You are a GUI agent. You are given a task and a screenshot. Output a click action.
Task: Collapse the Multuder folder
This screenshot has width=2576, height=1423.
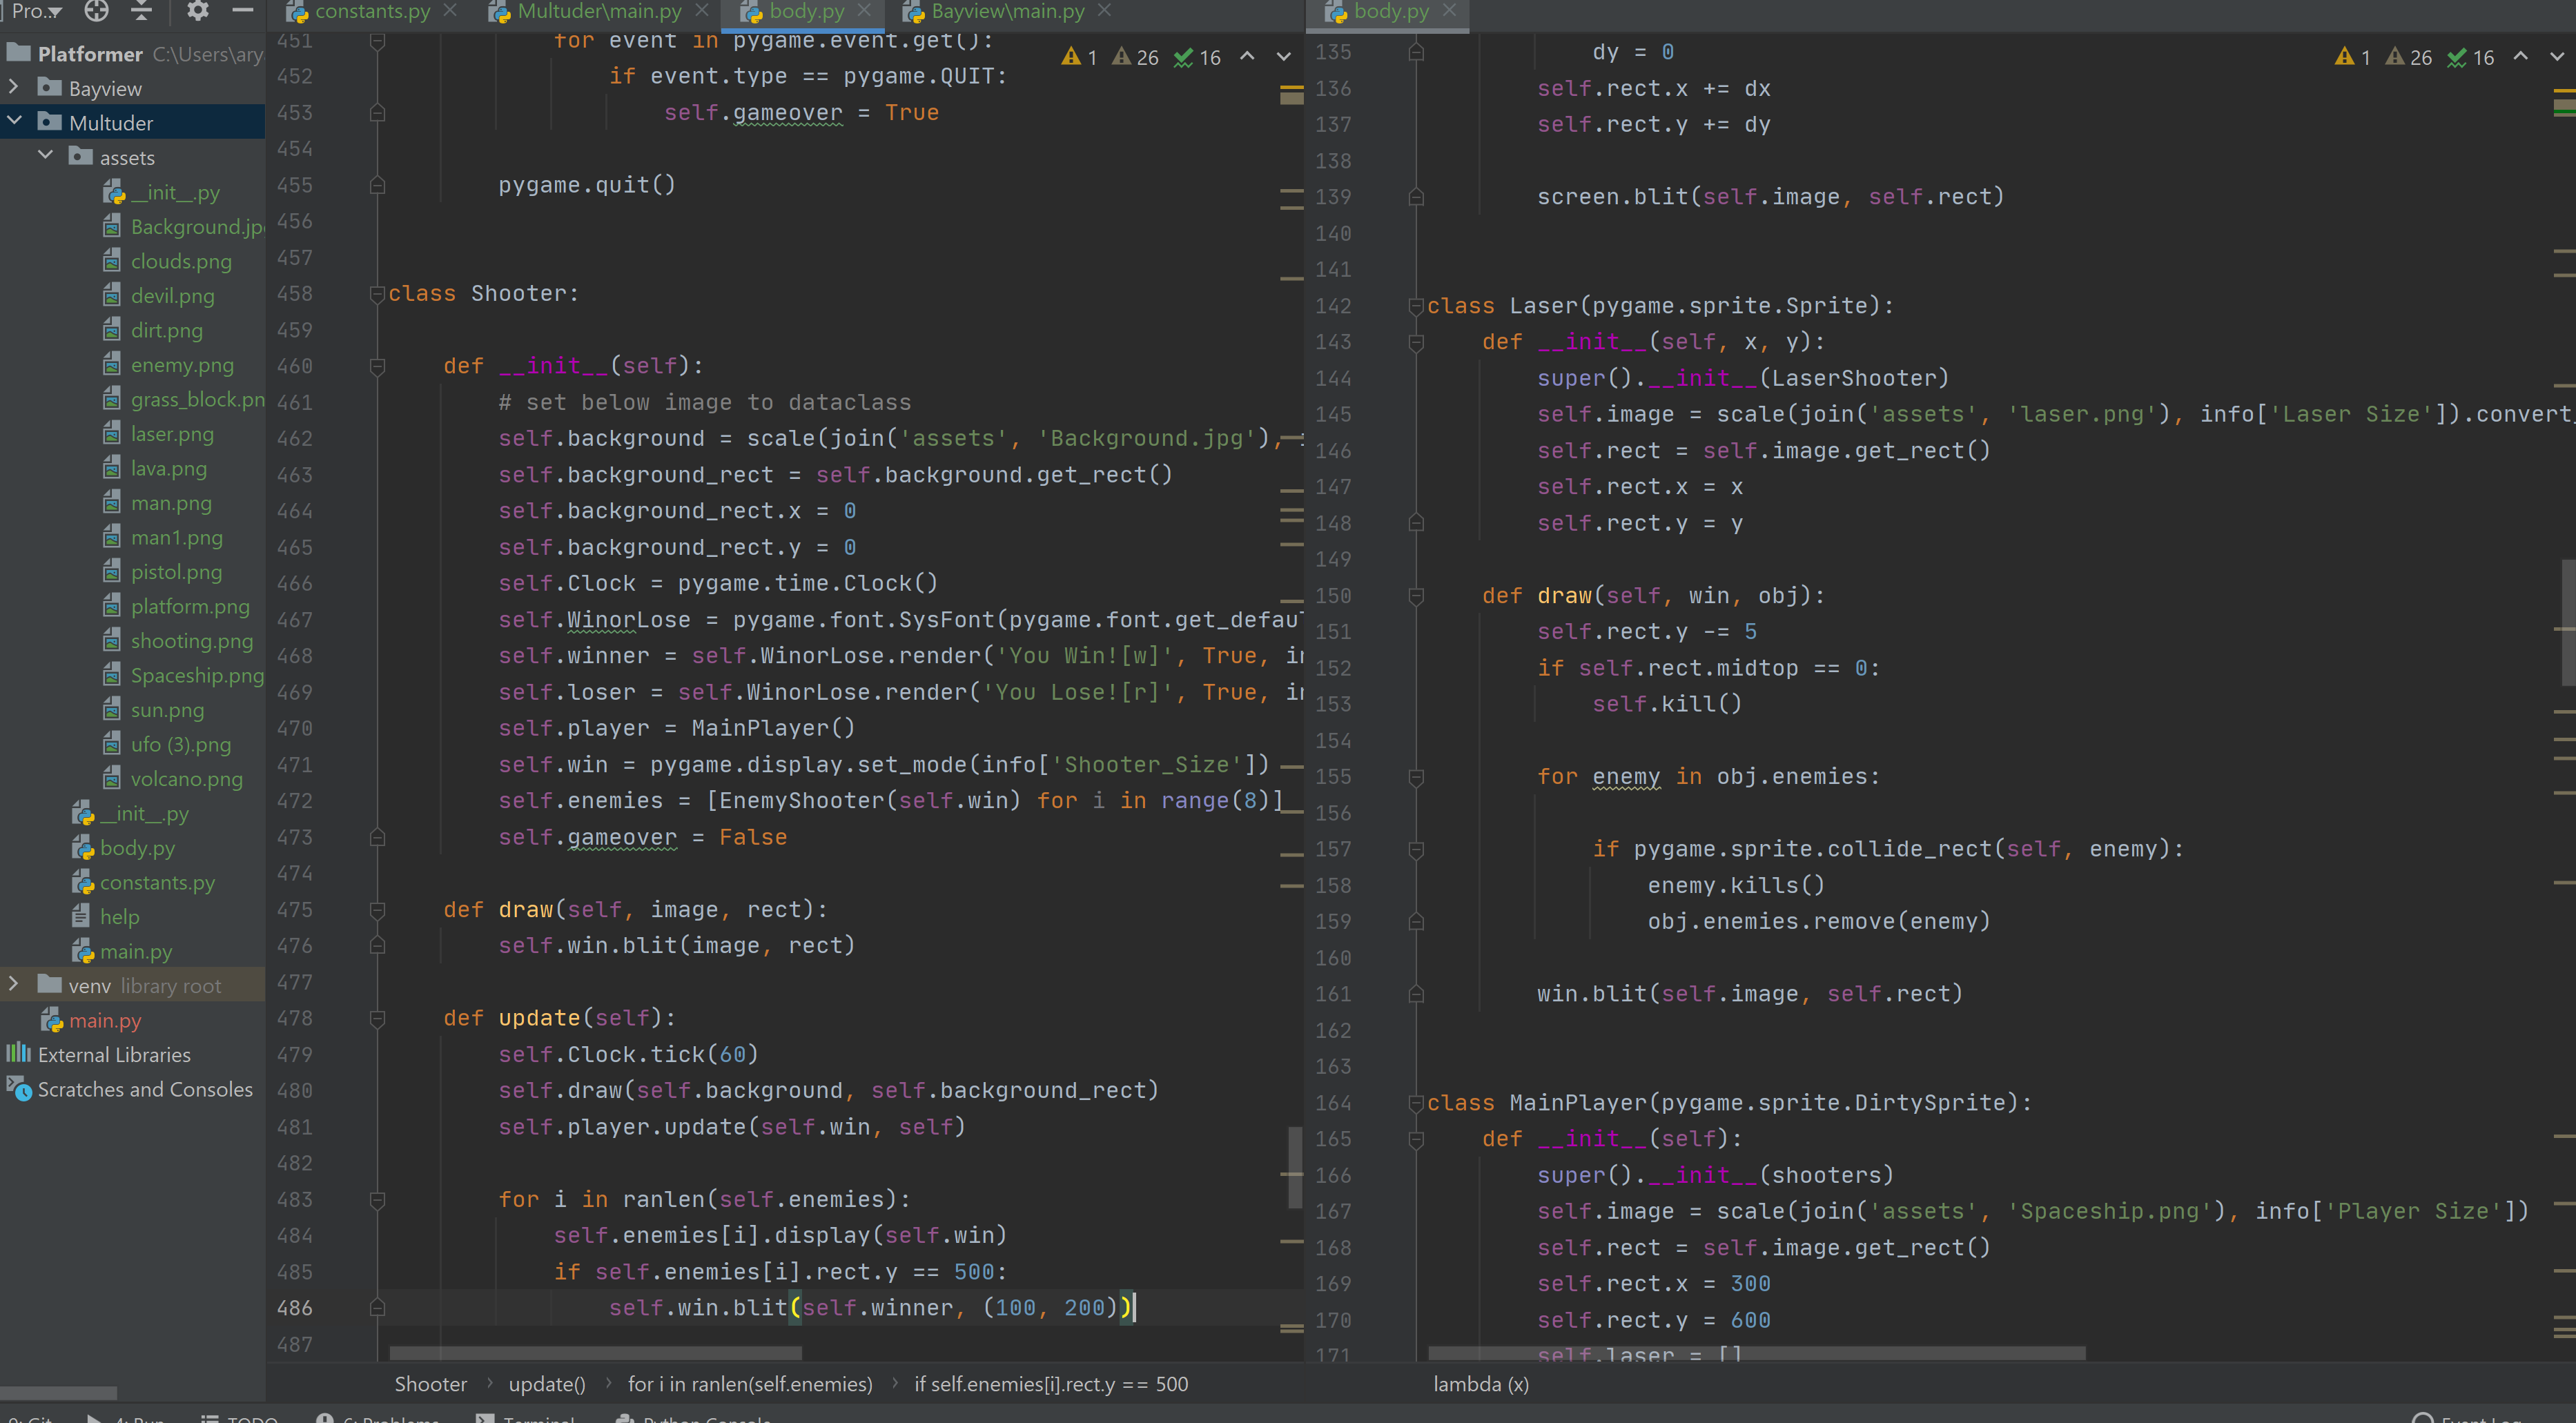[14, 122]
